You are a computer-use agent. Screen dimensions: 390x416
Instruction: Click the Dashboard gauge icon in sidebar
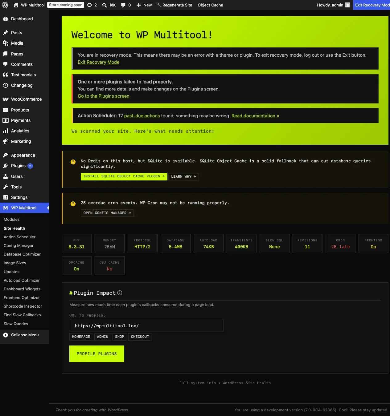click(x=6, y=19)
